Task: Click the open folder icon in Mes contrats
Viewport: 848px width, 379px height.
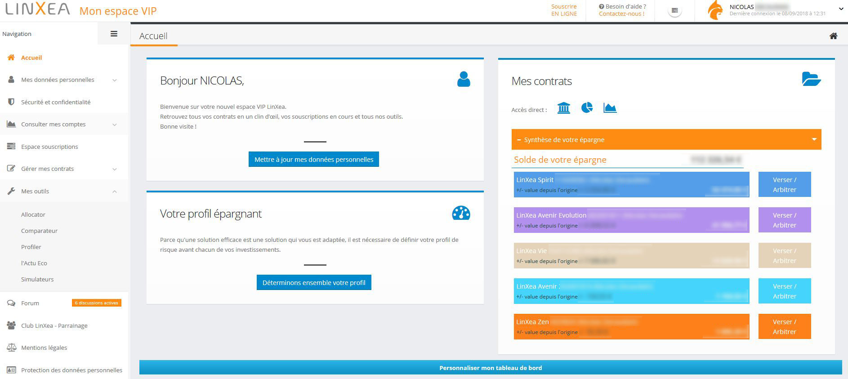Action: 811,79
